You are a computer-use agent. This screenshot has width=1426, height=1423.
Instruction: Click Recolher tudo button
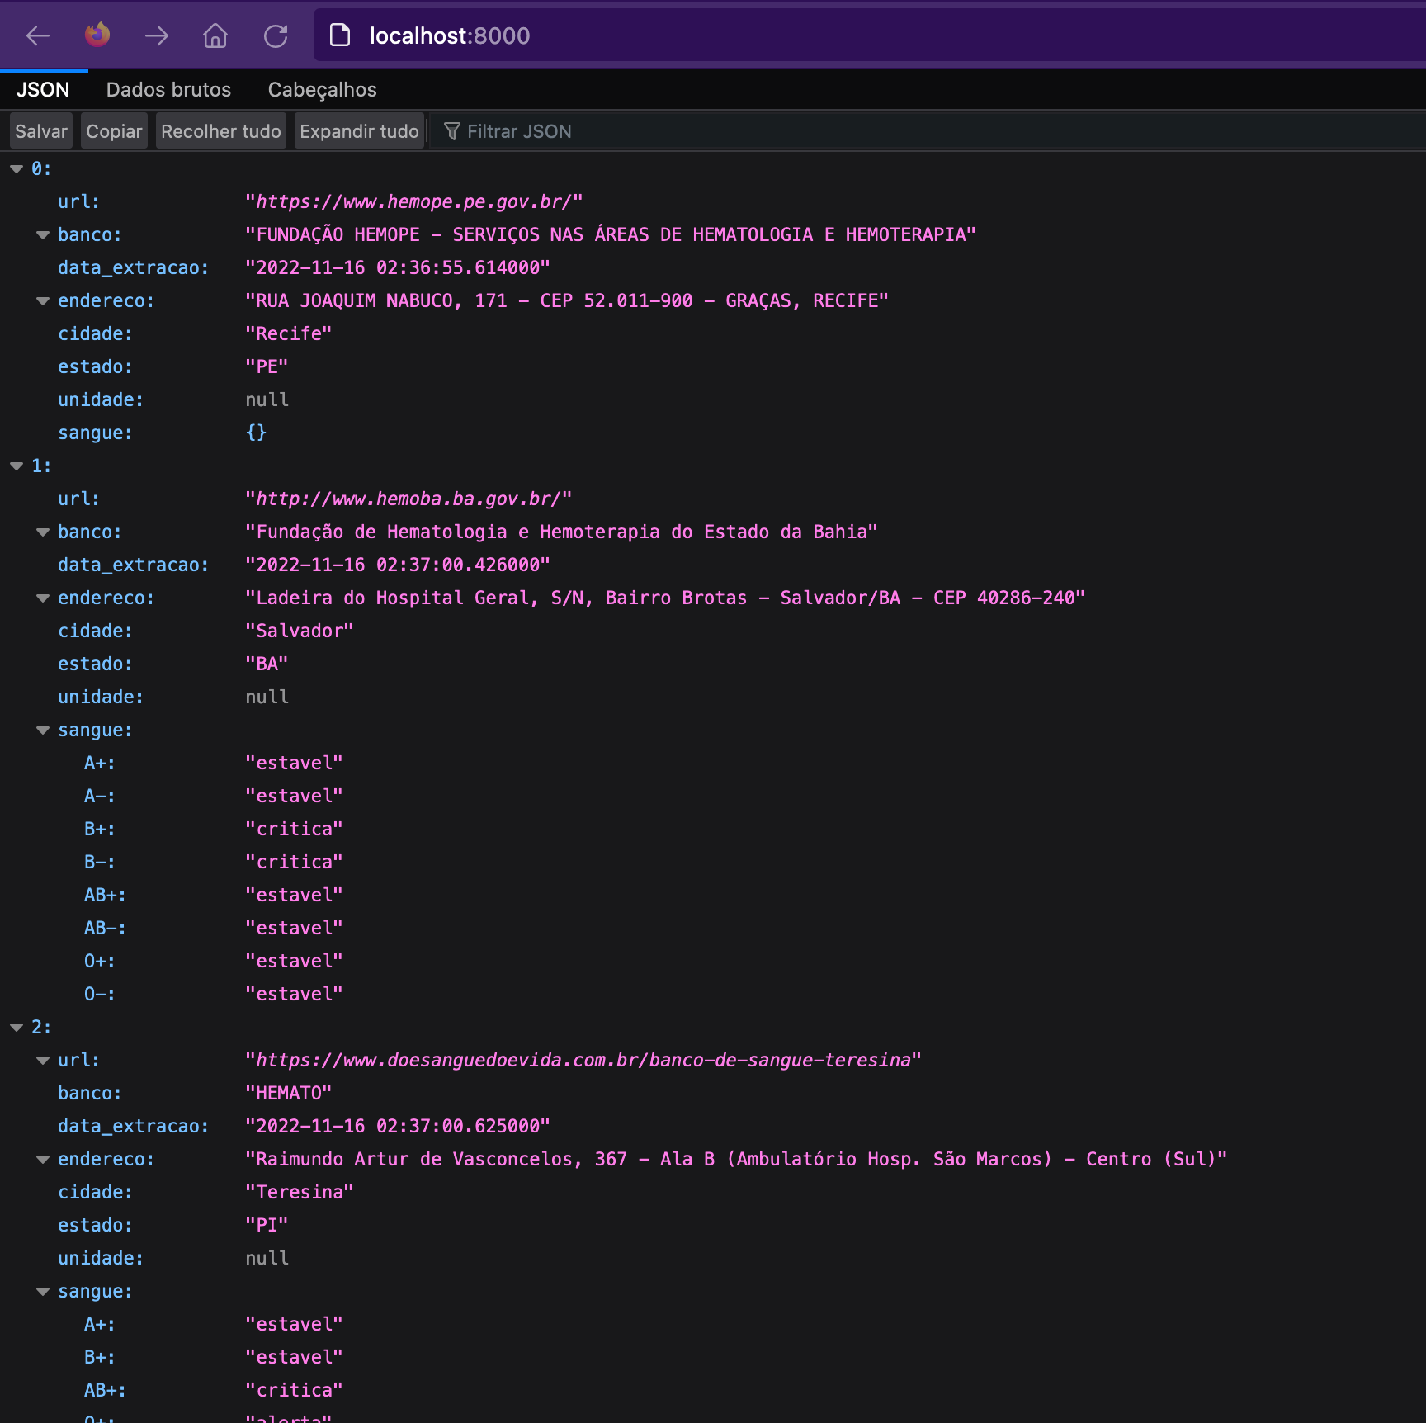220,131
